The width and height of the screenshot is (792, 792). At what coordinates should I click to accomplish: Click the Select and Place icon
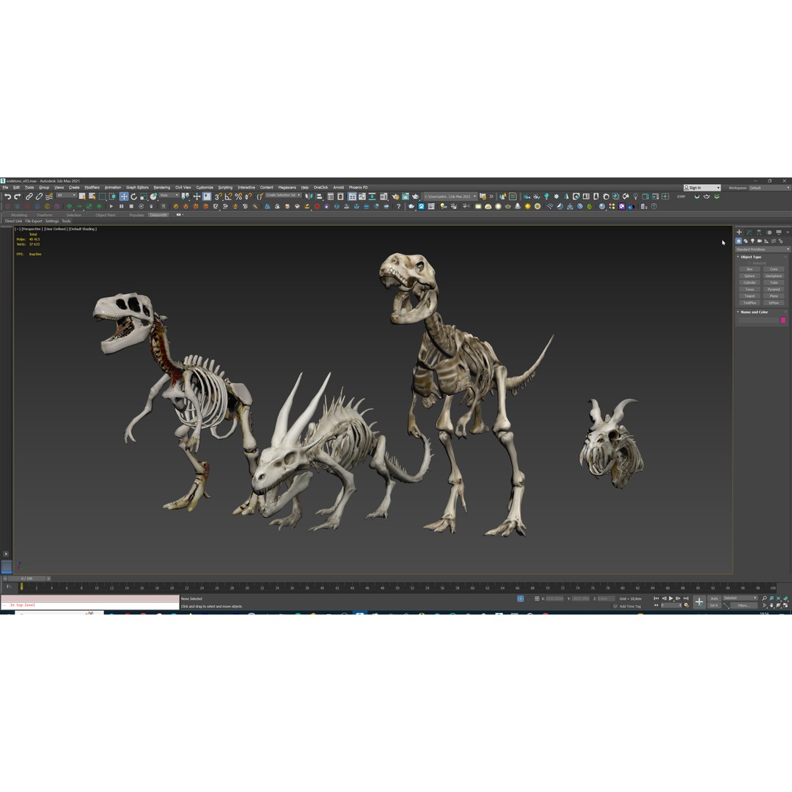coord(153,197)
